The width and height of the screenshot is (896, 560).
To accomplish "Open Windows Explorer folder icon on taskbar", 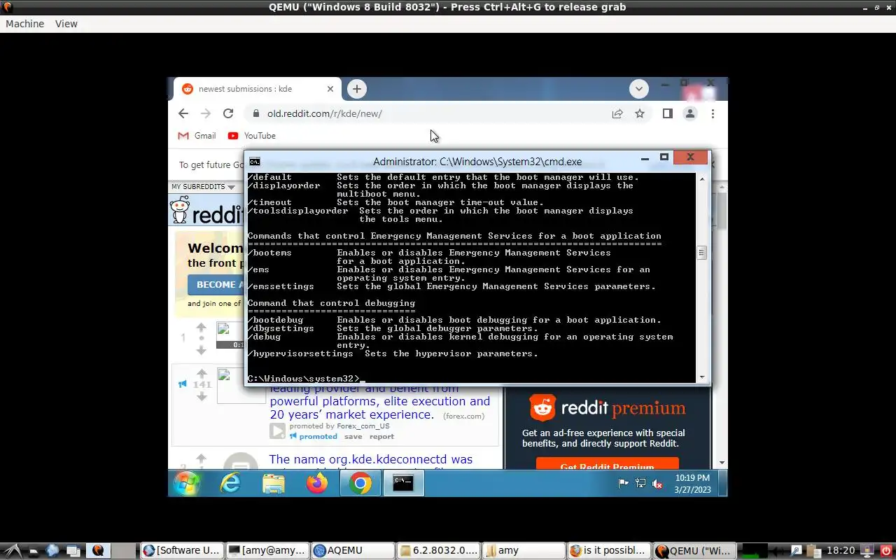I will click(274, 483).
